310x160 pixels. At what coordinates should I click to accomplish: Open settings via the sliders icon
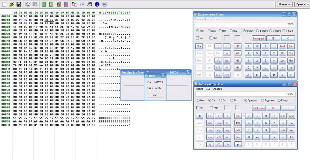coord(82,4)
